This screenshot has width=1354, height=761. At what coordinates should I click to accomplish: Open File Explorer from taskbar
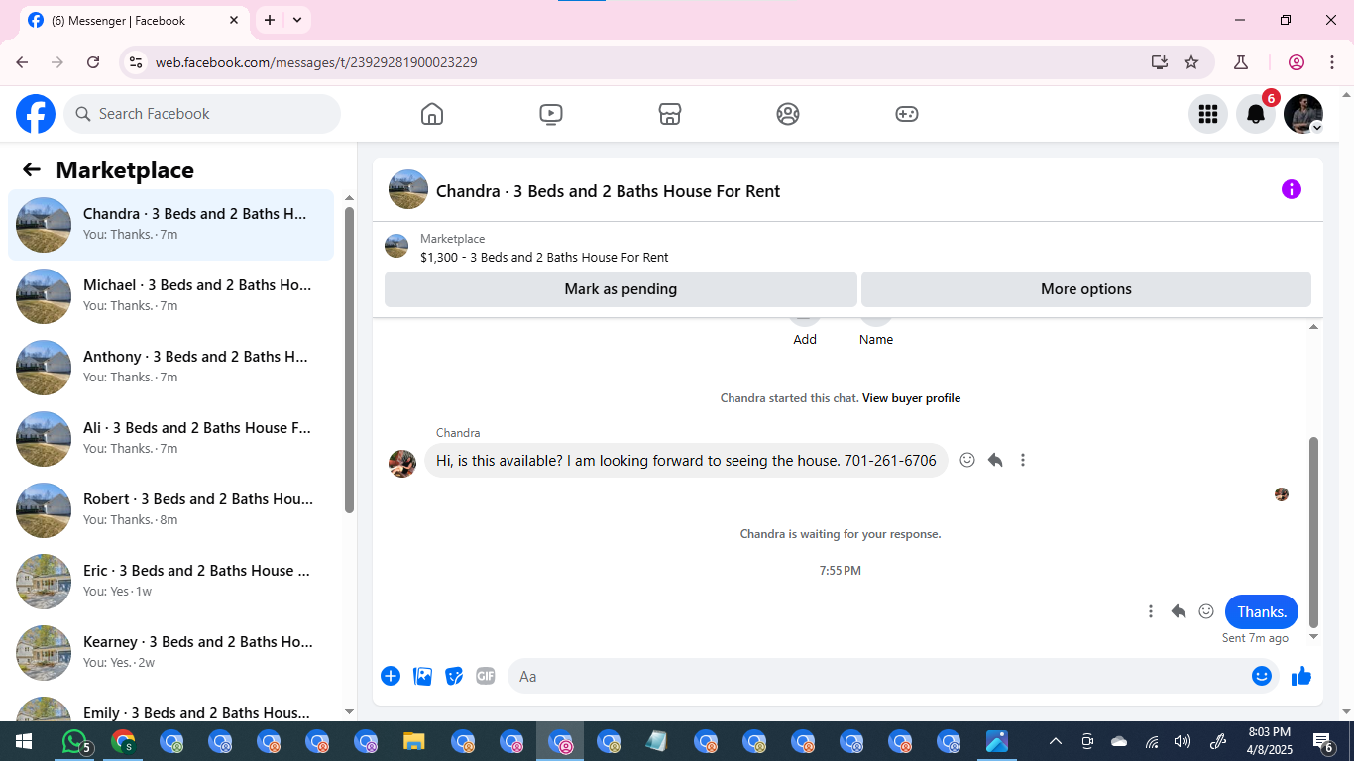coord(414,741)
